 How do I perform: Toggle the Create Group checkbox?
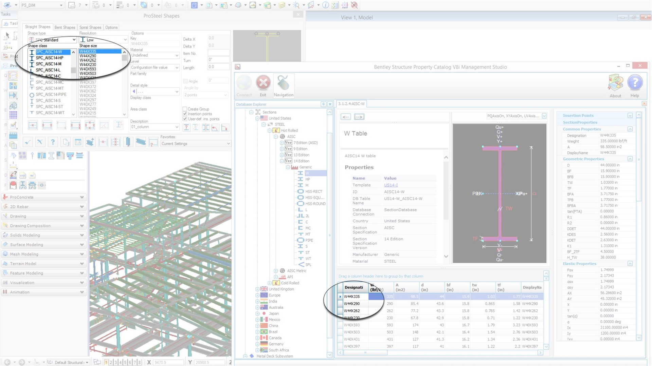coord(185,109)
